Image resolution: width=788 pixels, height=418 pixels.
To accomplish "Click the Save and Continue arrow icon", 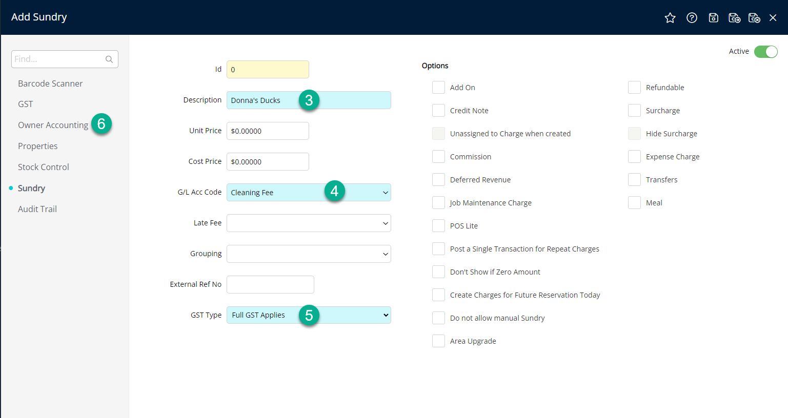I will coord(734,18).
